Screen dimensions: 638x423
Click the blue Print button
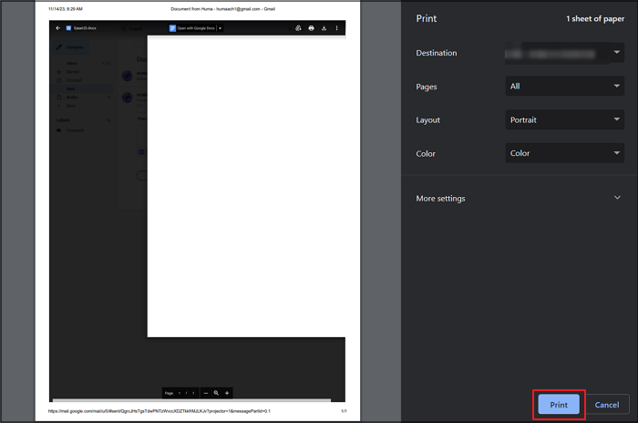pos(559,404)
